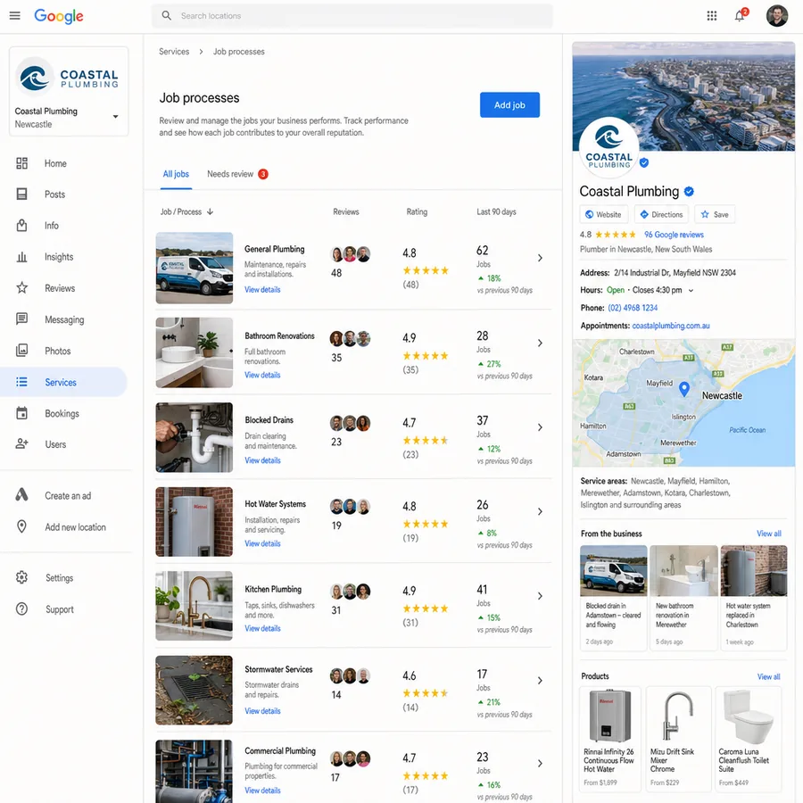Open the Bookings menu item
Image resolution: width=803 pixels, height=803 pixels.
pyautogui.click(x=63, y=413)
